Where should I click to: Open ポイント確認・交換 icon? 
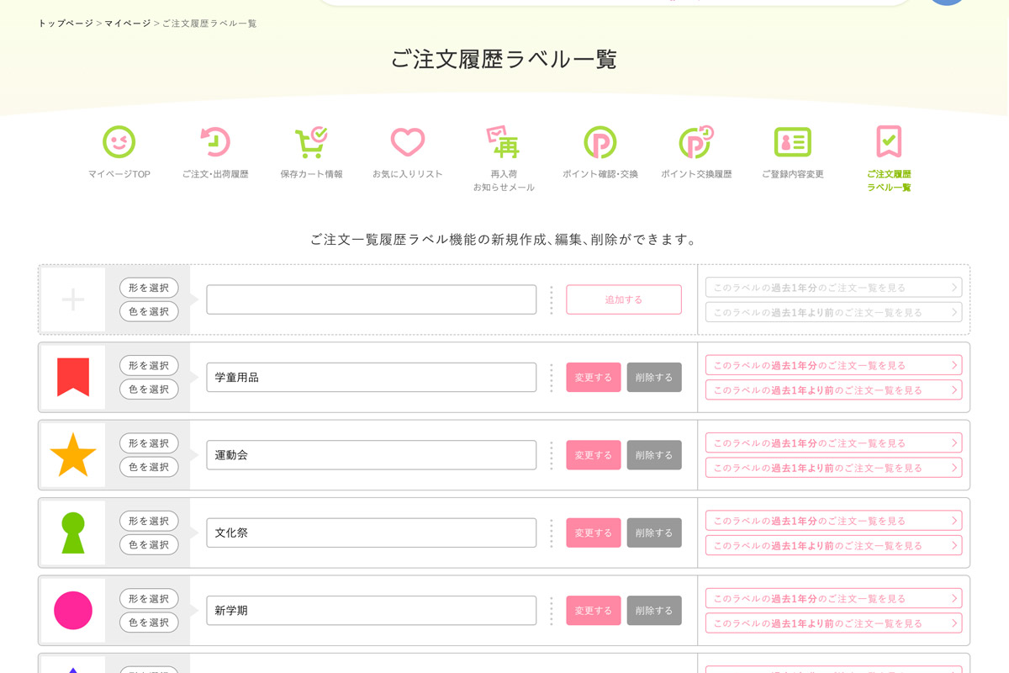pos(600,142)
